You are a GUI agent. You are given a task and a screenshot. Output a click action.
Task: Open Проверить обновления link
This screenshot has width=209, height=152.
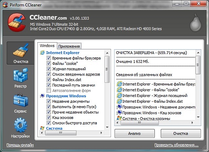[x=177, y=145]
